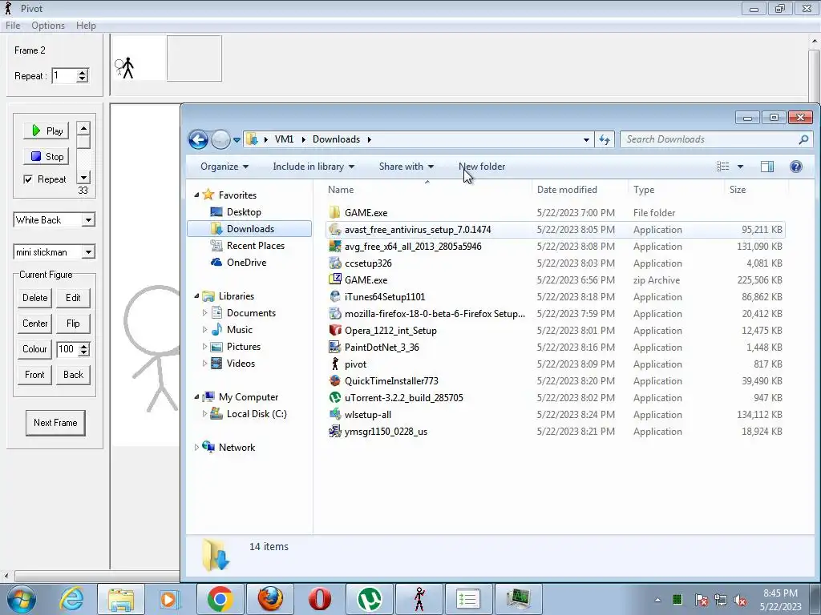This screenshot has width=821, height=615.
Task: Click the avast_free_antivirus_setup file icon
Action: [x=335, y=230]
